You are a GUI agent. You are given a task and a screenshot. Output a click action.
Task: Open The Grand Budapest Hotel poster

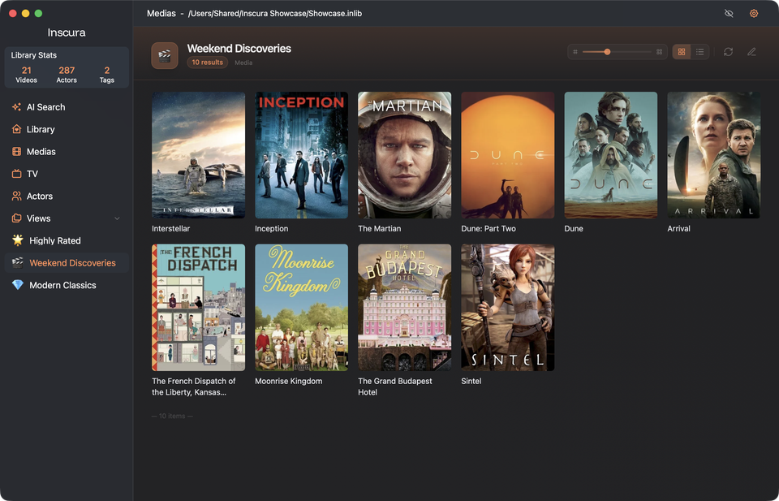404,308
